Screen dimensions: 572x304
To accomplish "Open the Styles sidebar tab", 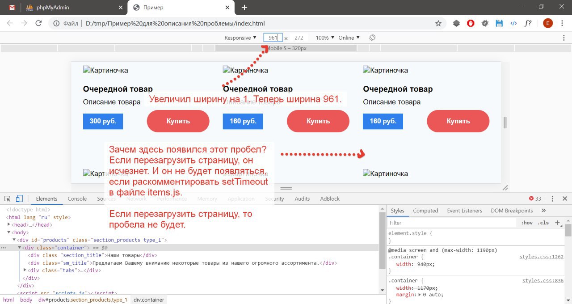I will click(397, 211).
